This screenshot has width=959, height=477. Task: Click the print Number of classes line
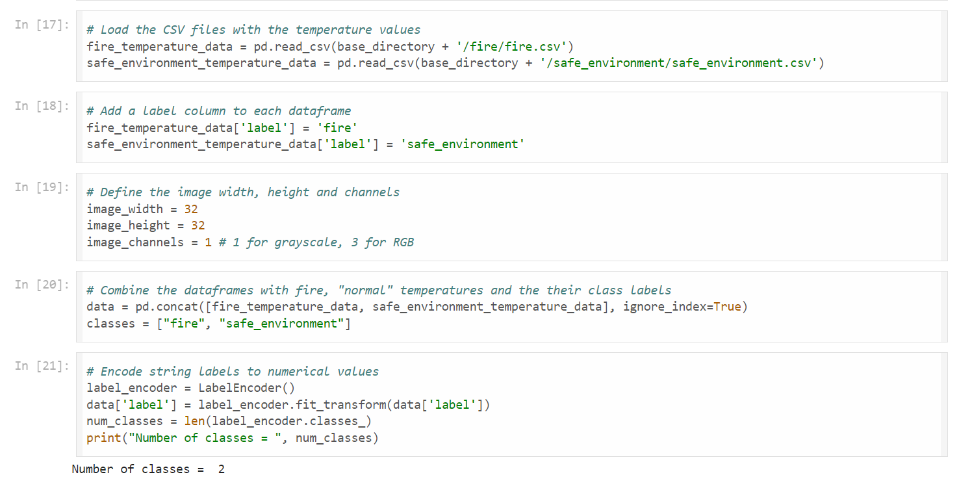(233, 438)
